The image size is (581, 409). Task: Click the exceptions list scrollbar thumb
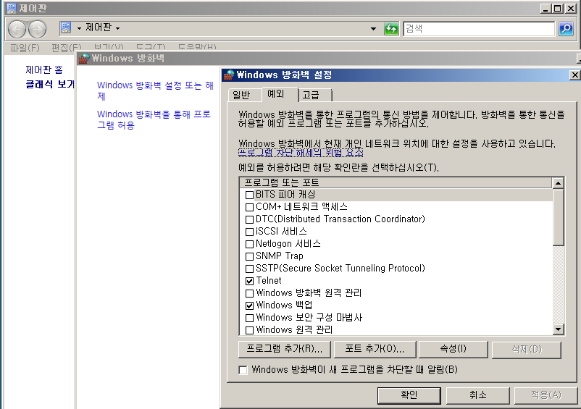click(558, 217)
